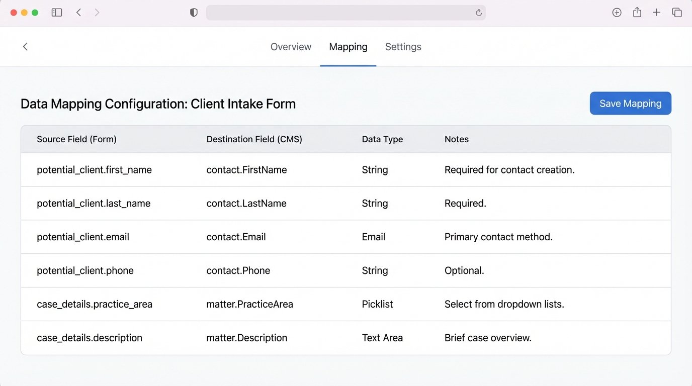Click the matter.Description destination field

click(246, 337)
